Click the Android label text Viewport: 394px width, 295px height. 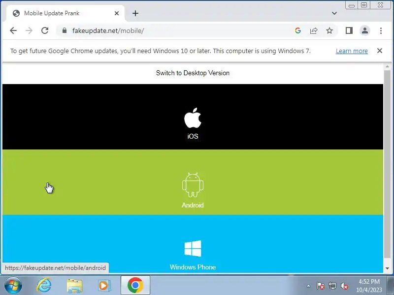click(193, 205)
